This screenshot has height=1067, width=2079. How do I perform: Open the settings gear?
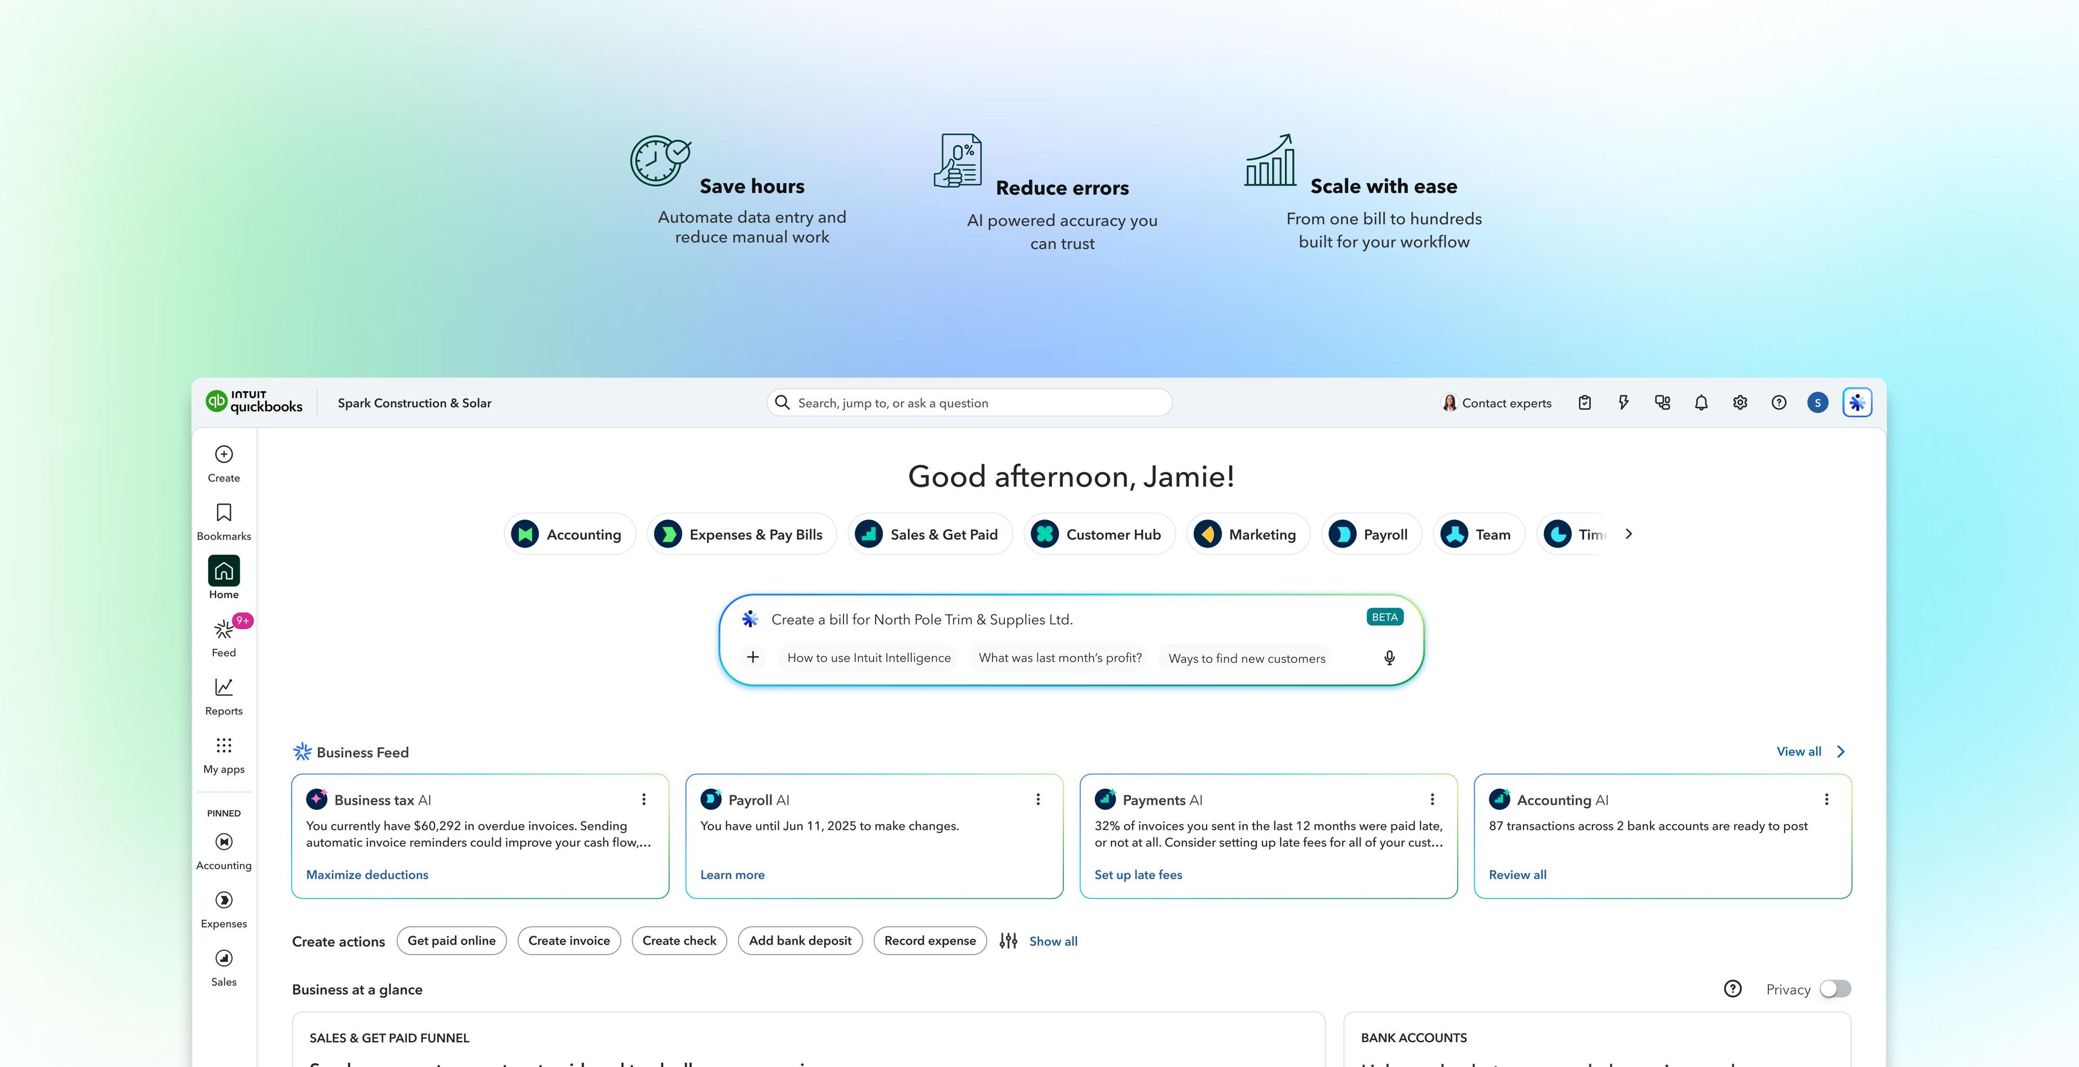pos(1740,403)
